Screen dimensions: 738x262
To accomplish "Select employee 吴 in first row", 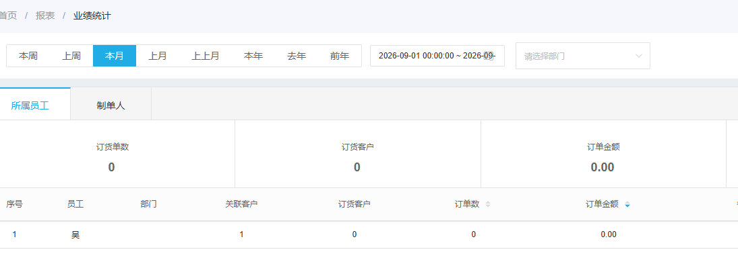I will point(75,234).
